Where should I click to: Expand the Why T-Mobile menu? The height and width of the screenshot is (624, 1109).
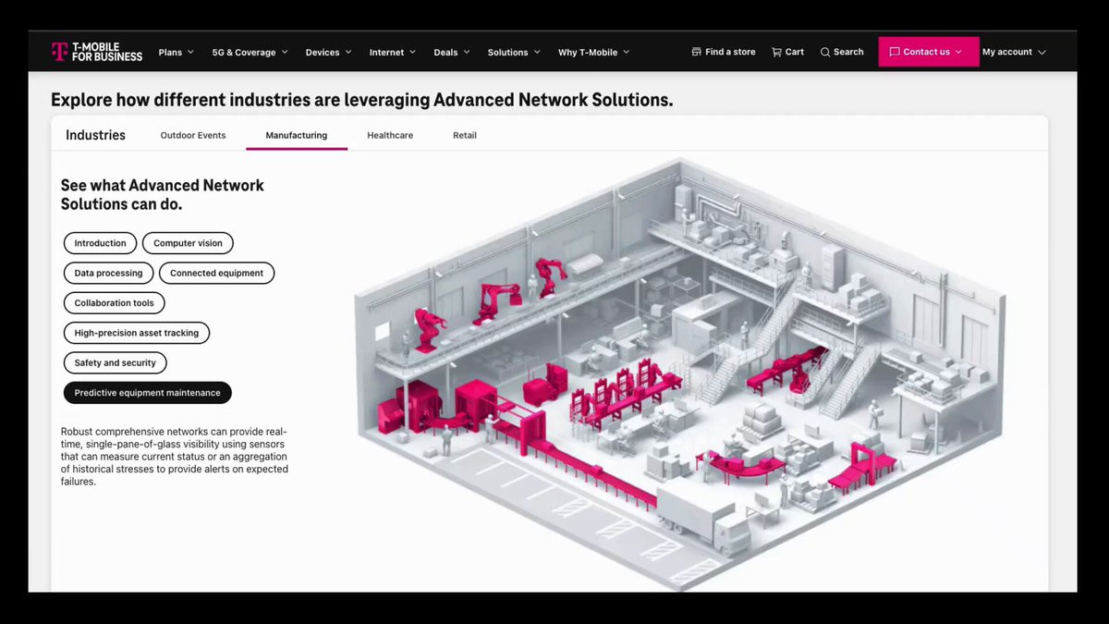(593, 53)
